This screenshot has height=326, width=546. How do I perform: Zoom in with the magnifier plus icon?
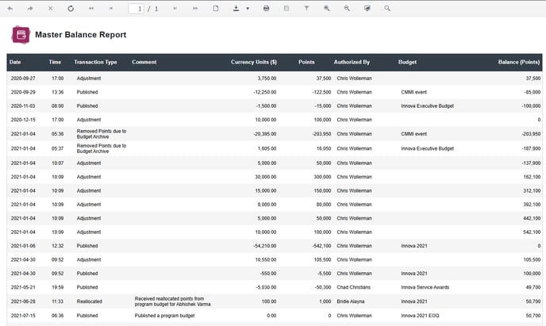[x=327, y=9]
